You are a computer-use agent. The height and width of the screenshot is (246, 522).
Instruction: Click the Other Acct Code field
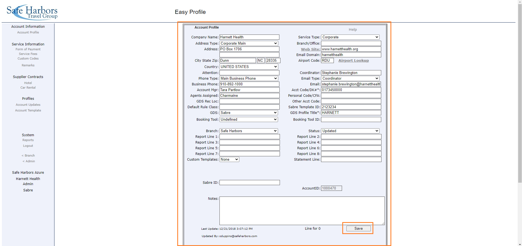[351, 101]
